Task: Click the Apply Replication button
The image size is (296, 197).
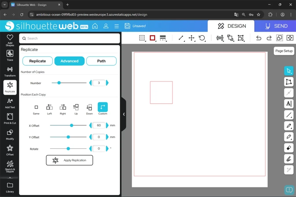Action: pos(69,160)
